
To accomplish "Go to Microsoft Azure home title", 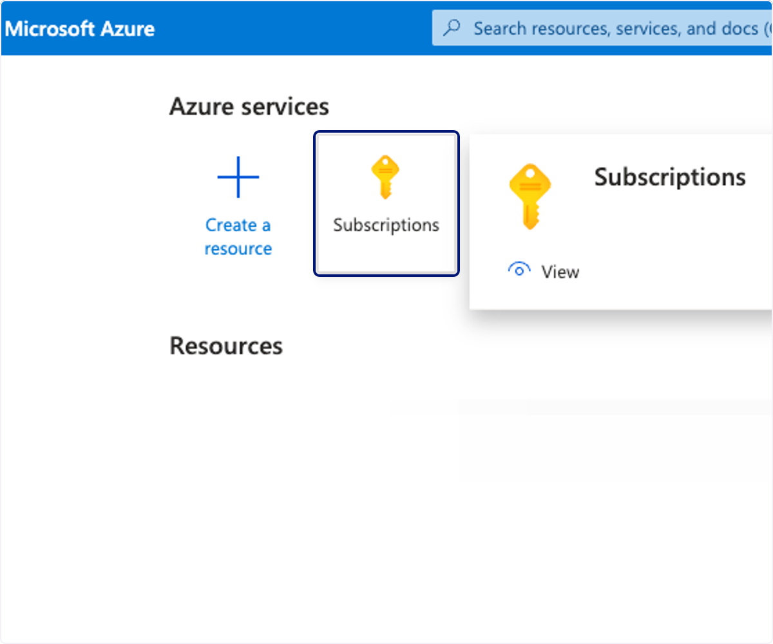I will coord(80,29).
